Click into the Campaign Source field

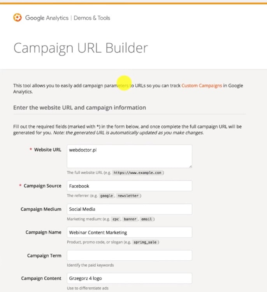[x=129, y=186]
